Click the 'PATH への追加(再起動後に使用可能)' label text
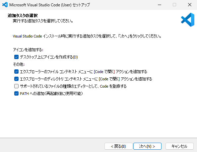197x152 pixels. 51,94
